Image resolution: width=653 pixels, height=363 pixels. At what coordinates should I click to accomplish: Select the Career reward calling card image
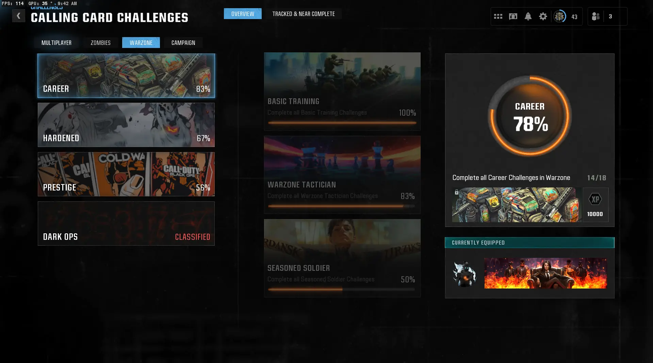click(517, 205)
